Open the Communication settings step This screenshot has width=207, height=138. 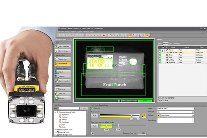tap(63, 81)
